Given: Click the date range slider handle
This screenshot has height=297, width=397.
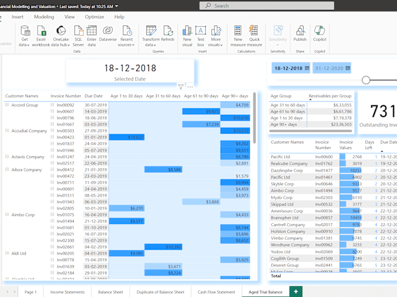Looking at the screenshot, I should pos(366,80).
